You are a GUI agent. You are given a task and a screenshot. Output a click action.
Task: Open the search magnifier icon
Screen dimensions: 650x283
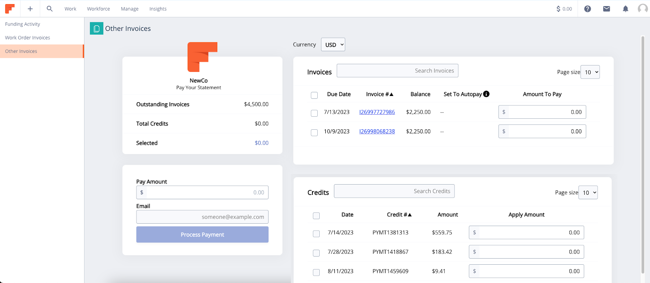coord(50,9)
